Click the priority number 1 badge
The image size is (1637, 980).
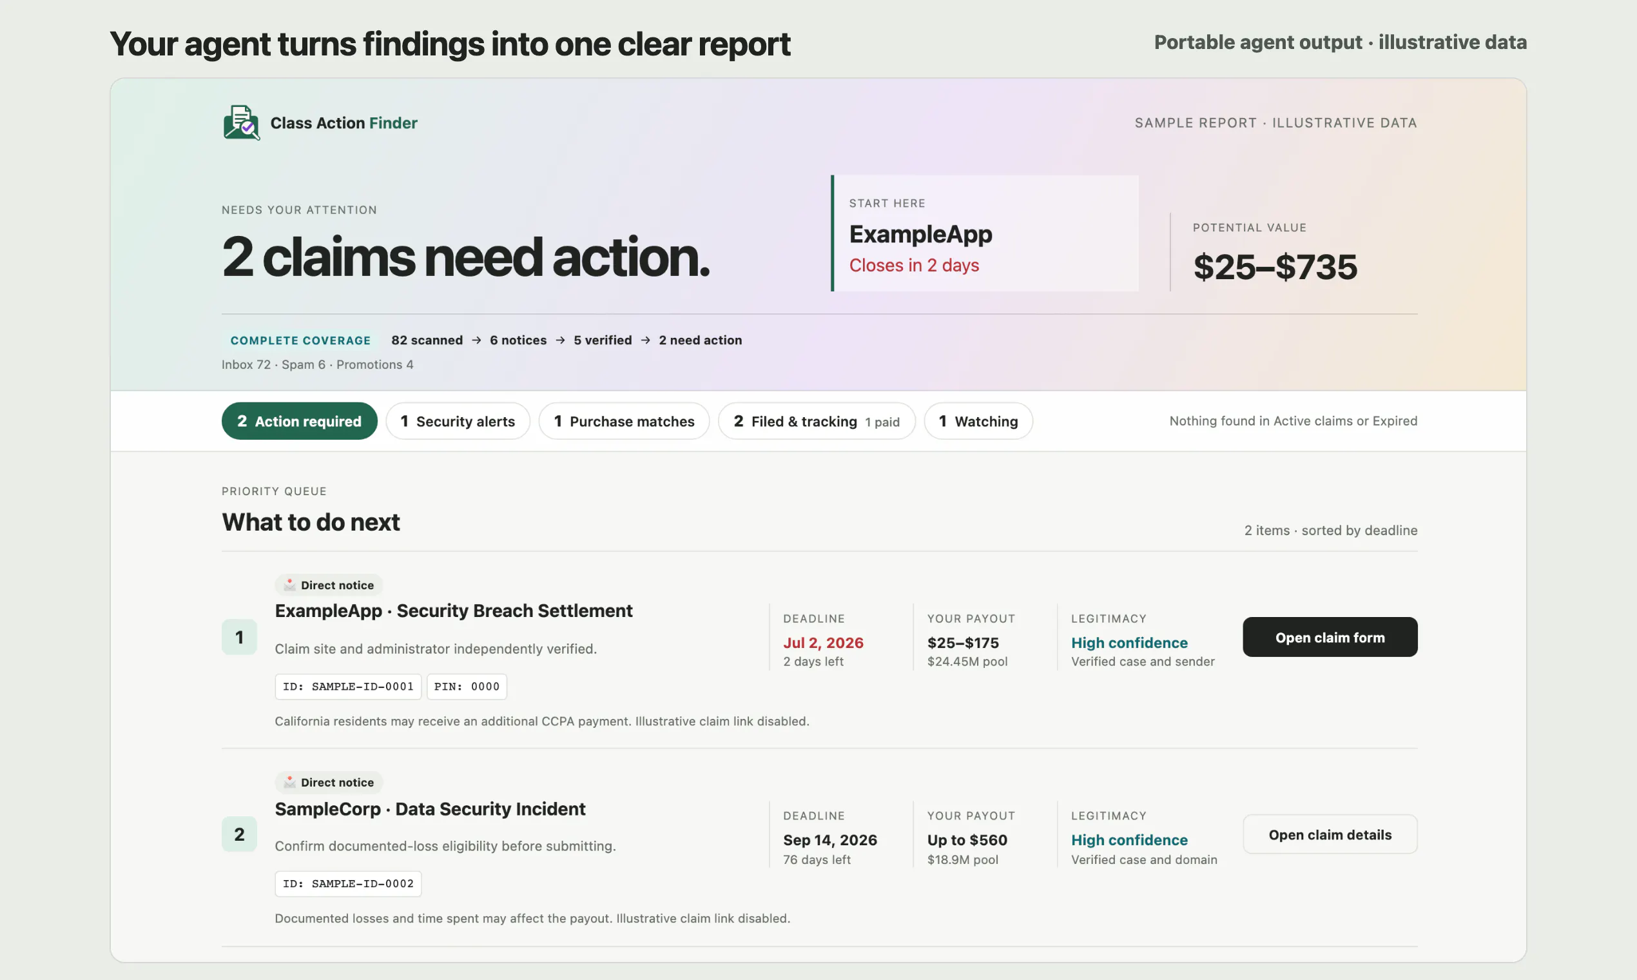(239, 637)
